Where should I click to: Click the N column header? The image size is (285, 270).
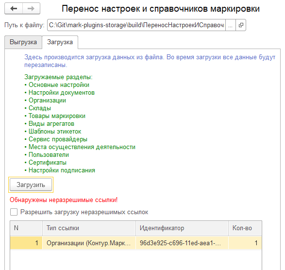click(26, 228)
